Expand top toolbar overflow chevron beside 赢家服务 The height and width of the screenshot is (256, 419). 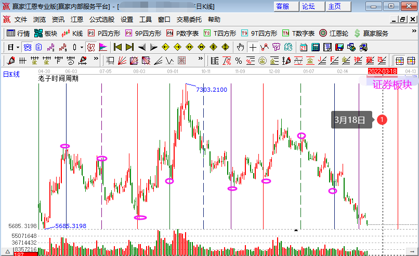pos(414,31)
